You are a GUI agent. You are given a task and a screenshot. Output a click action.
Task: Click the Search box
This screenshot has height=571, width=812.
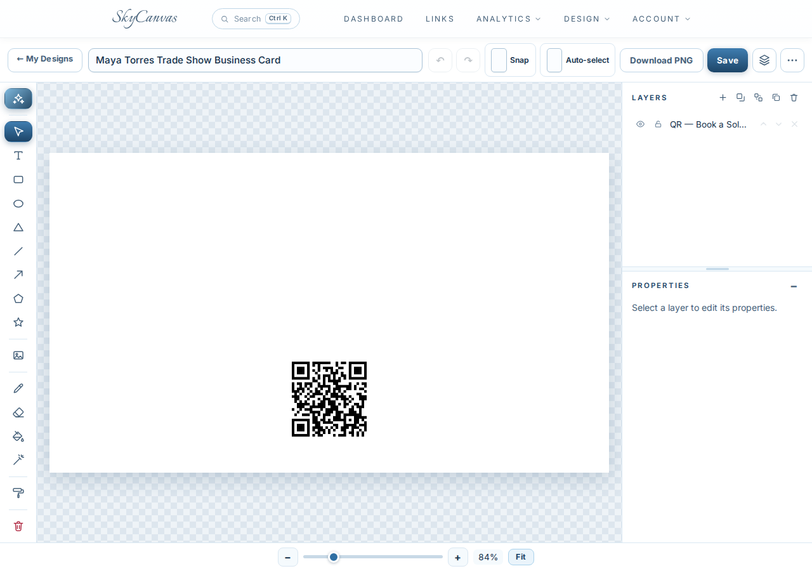tap(256, 19)
